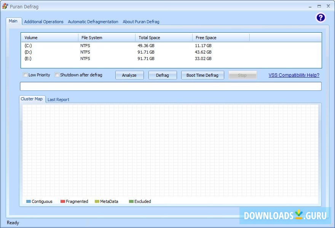This screenshot has height=228, width=335.
Task: Open the About Puran Defrag tab
Action: [x=141, y=22]
